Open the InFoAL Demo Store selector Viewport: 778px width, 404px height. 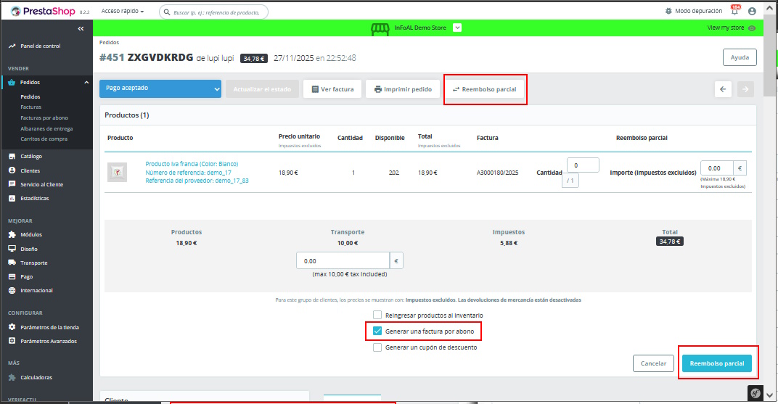[x=457, y=28]
